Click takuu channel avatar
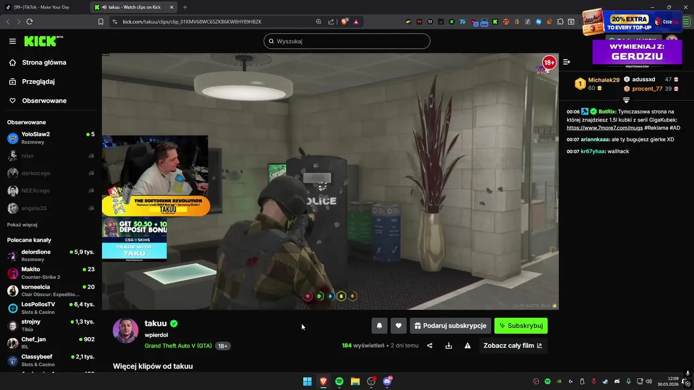 [125, 330]
